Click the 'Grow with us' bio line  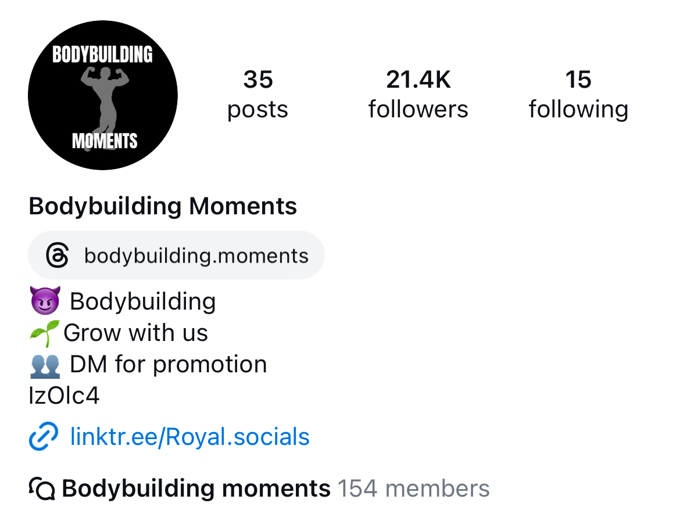(136, 333)
